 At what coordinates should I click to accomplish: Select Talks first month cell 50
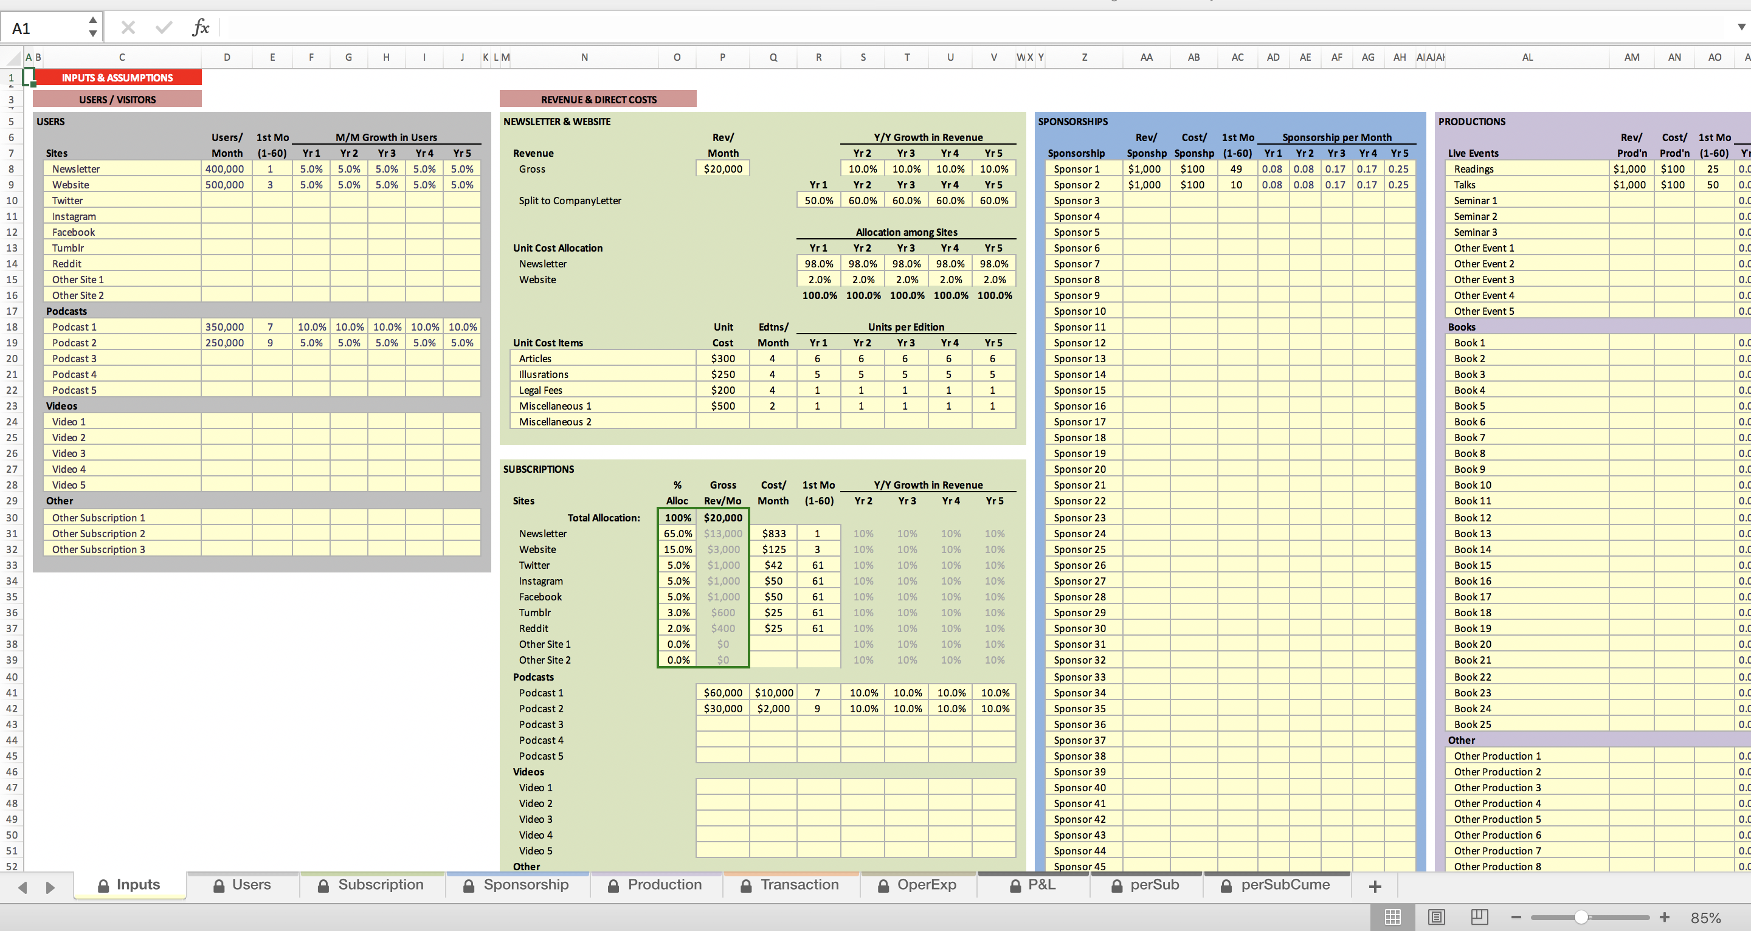point(1713,184)
